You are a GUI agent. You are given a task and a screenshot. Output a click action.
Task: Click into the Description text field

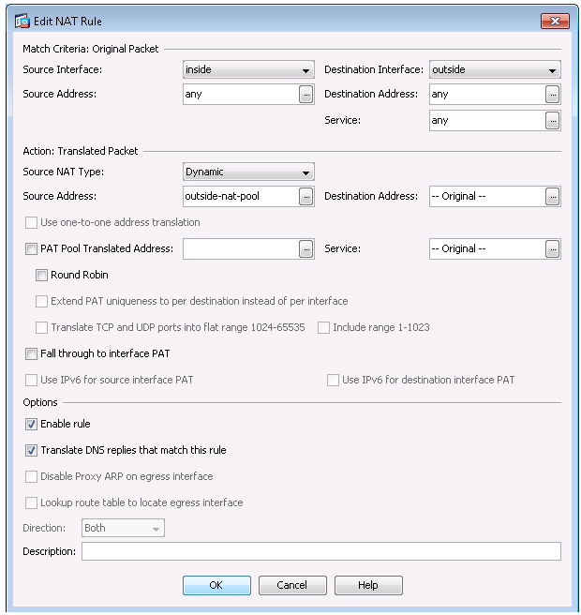click(320, 551)
